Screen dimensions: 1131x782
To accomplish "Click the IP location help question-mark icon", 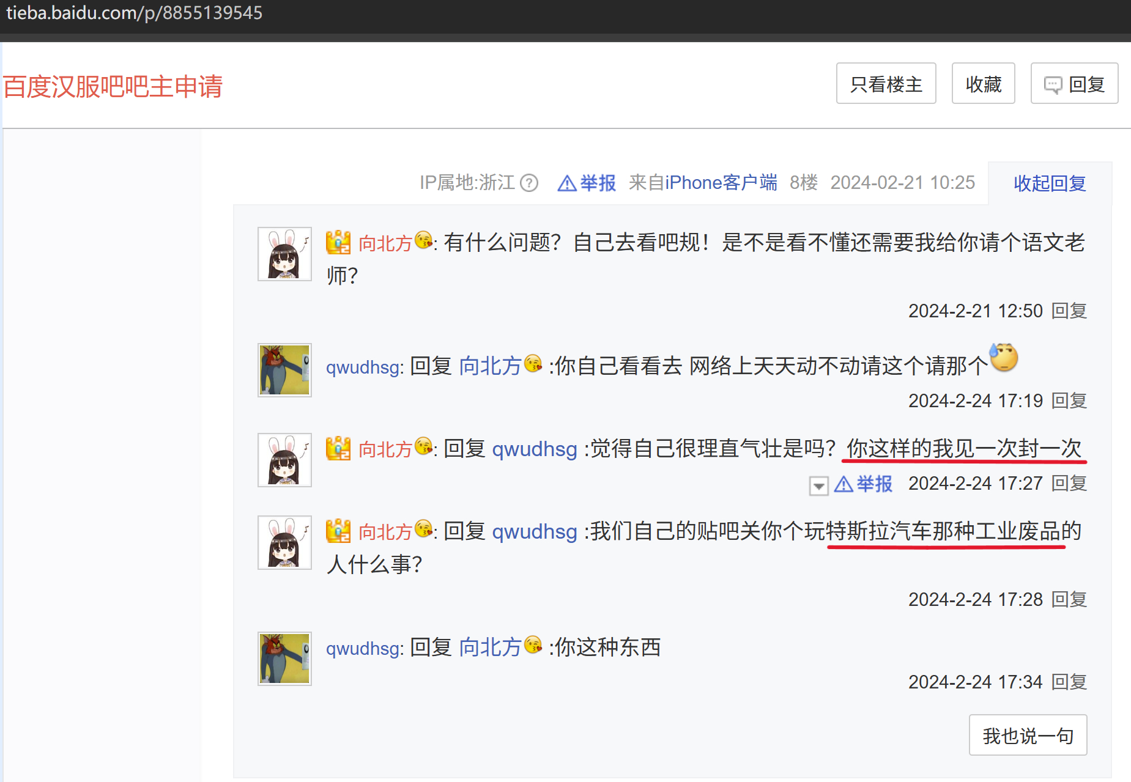I will point(528,183).
